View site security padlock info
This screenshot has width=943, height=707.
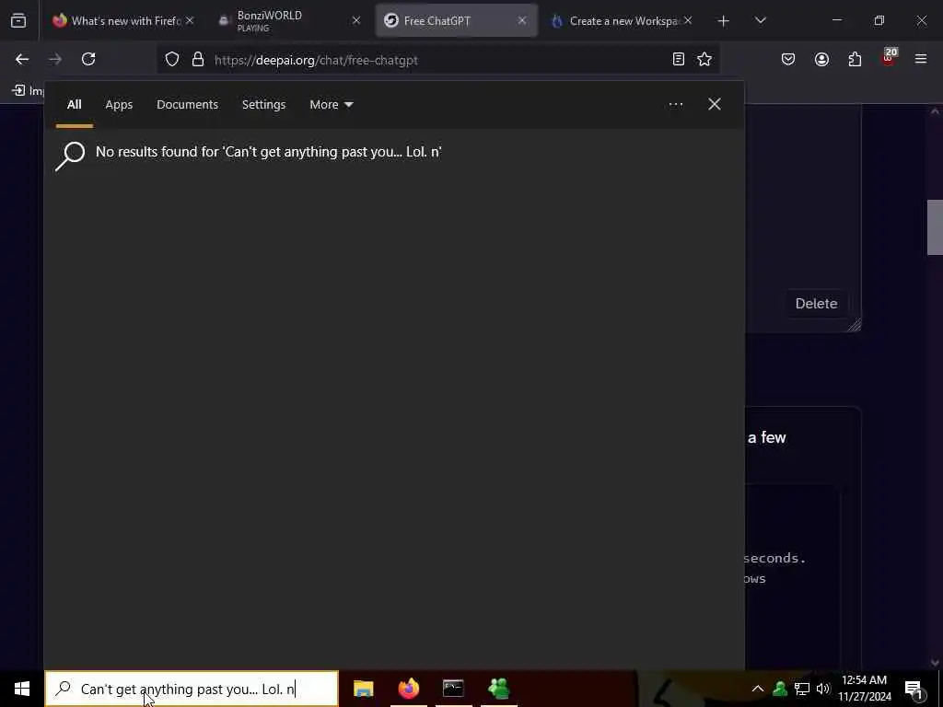click(x=198, y=60)
